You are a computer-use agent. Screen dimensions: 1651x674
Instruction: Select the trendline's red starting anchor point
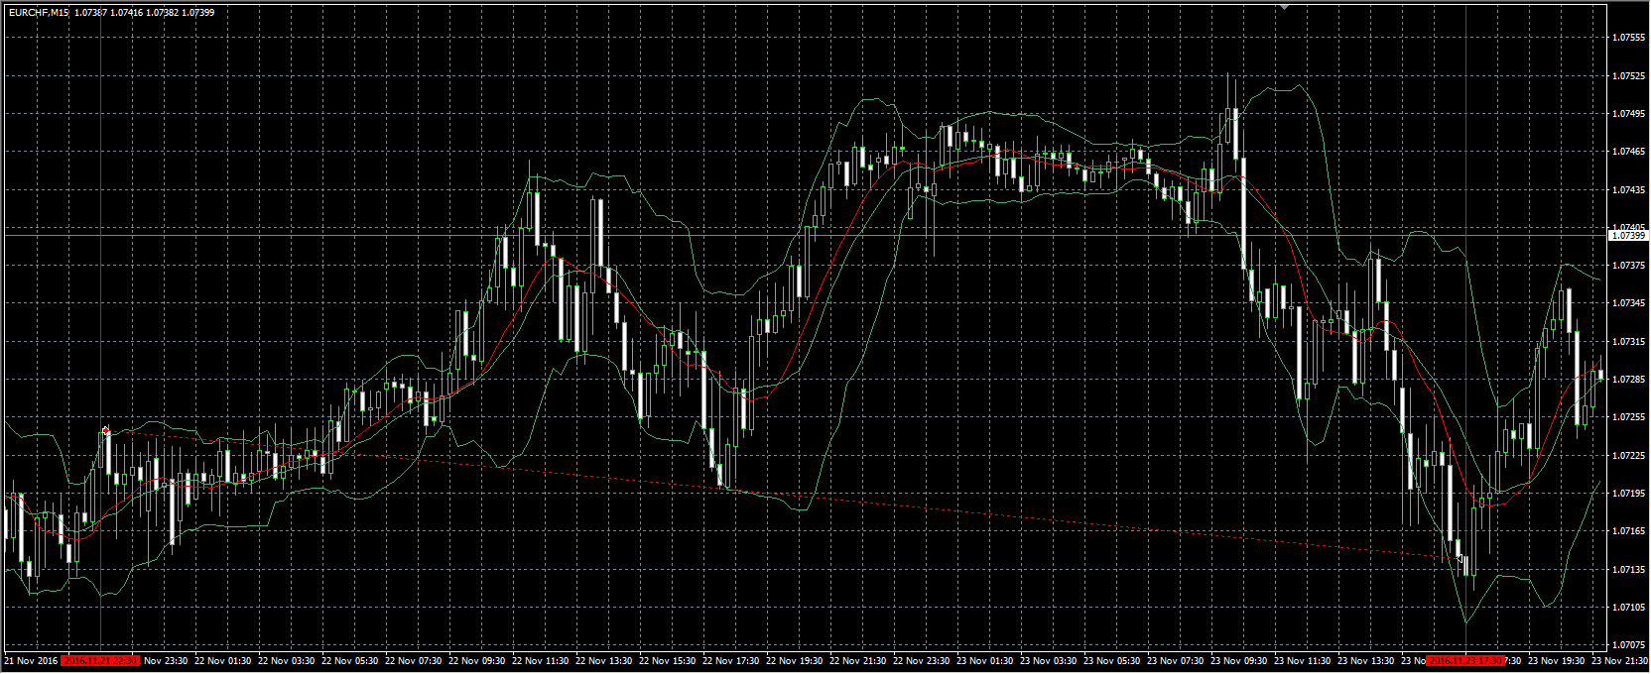click(106, 431)
